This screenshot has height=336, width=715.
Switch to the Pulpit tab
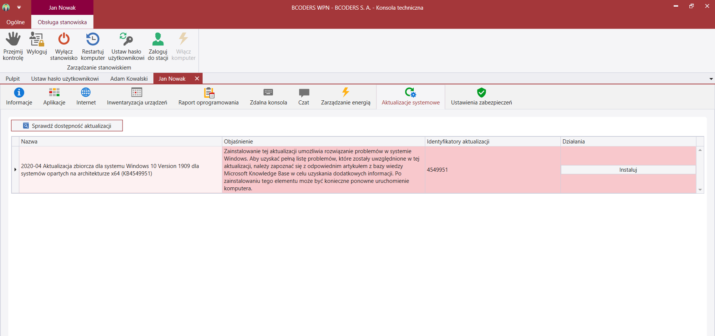(13, 79)
